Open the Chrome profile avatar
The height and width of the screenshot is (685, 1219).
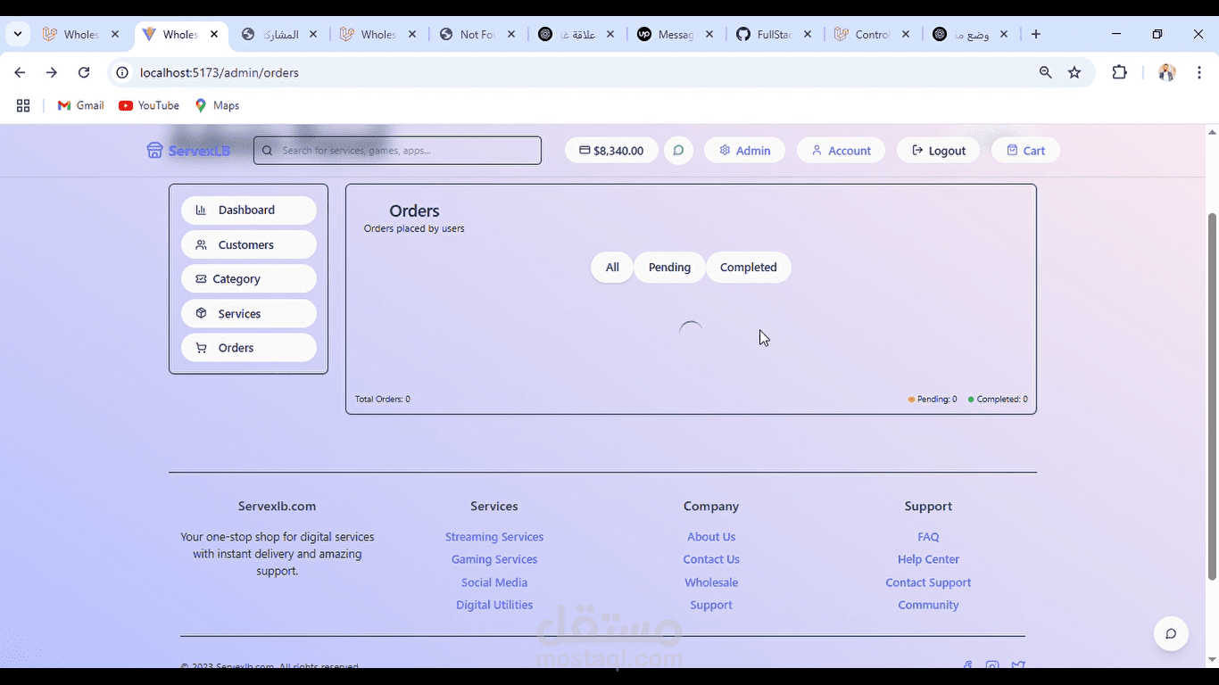1166,72
